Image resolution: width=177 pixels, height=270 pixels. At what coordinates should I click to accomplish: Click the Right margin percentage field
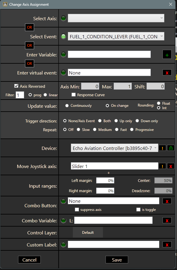click(105, 191)
